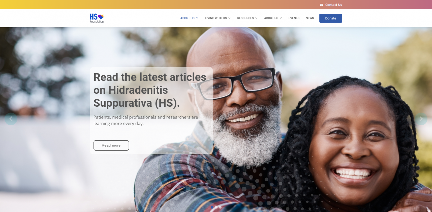
Task: Advance to the next slide arrow
Action: (421, 119)
